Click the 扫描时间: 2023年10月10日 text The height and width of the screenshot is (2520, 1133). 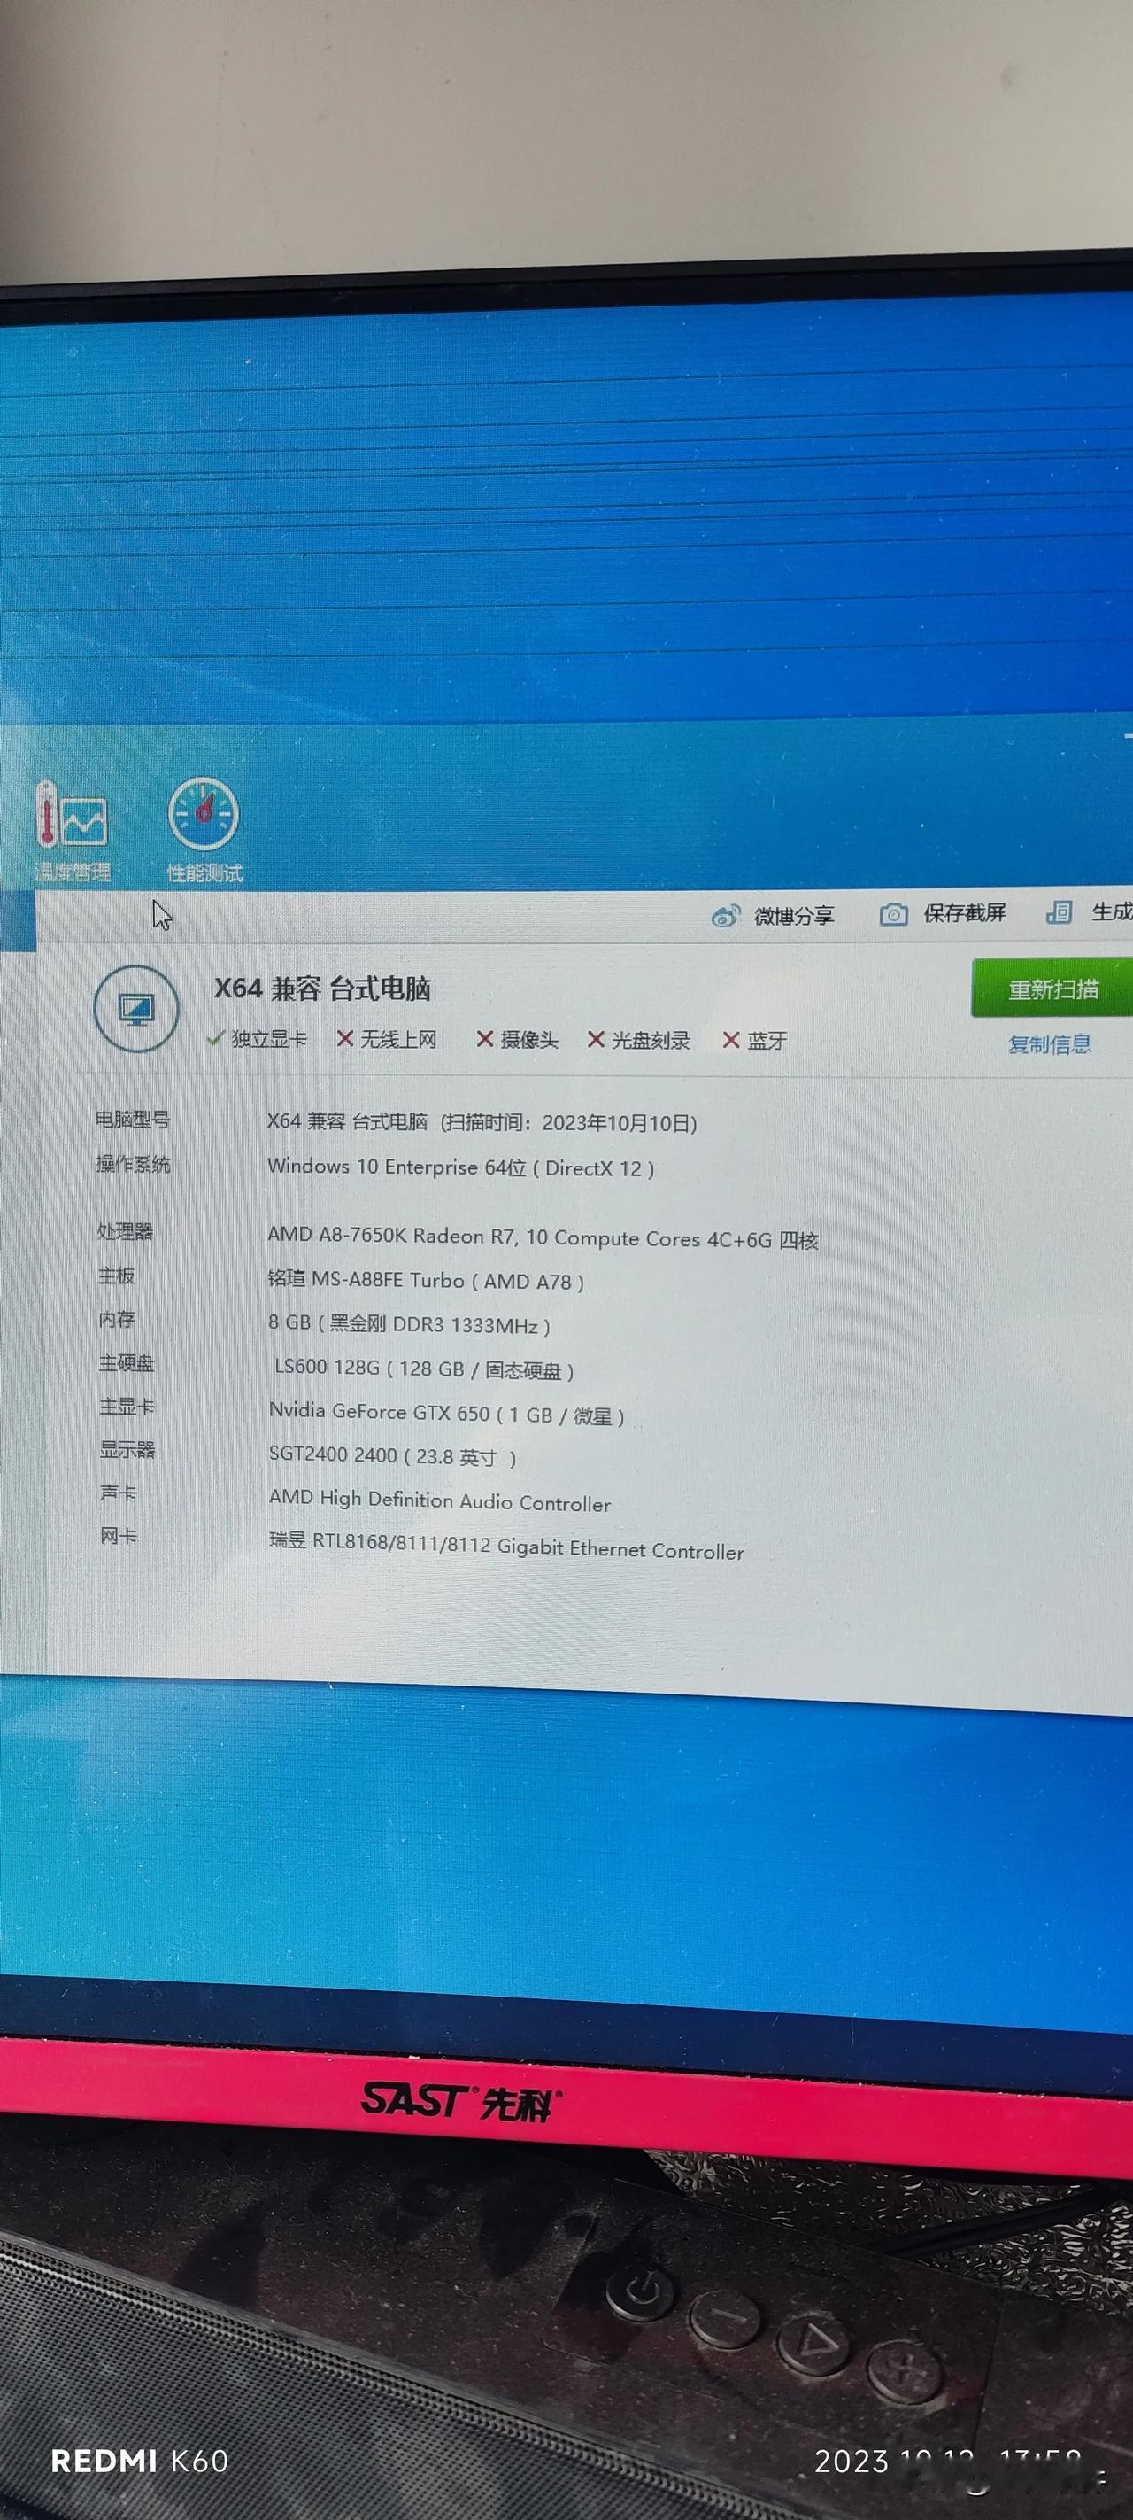pos(569,1123)
